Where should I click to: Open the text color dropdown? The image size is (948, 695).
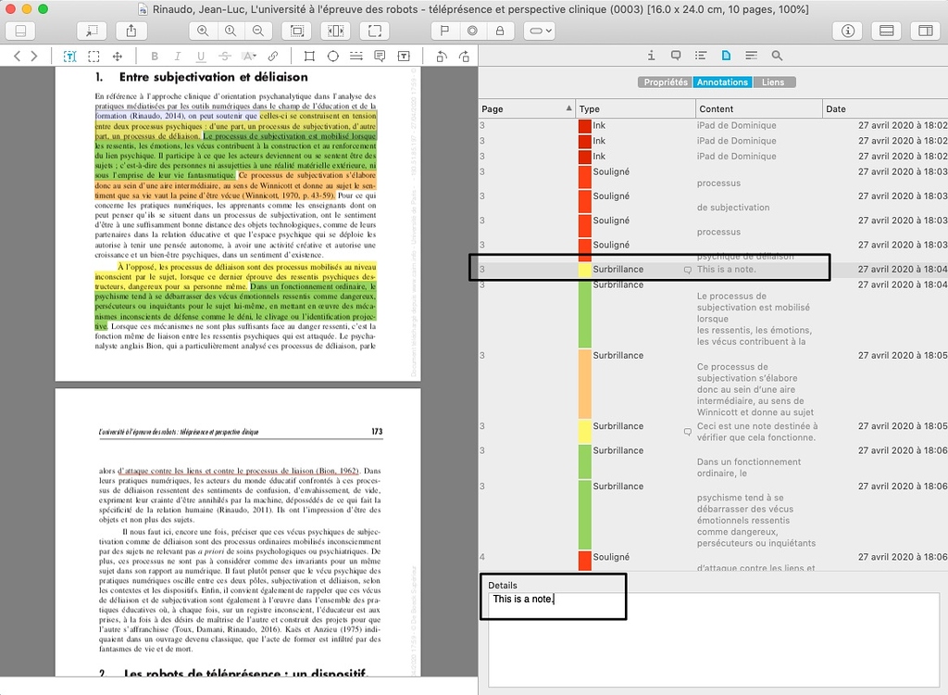249,56
